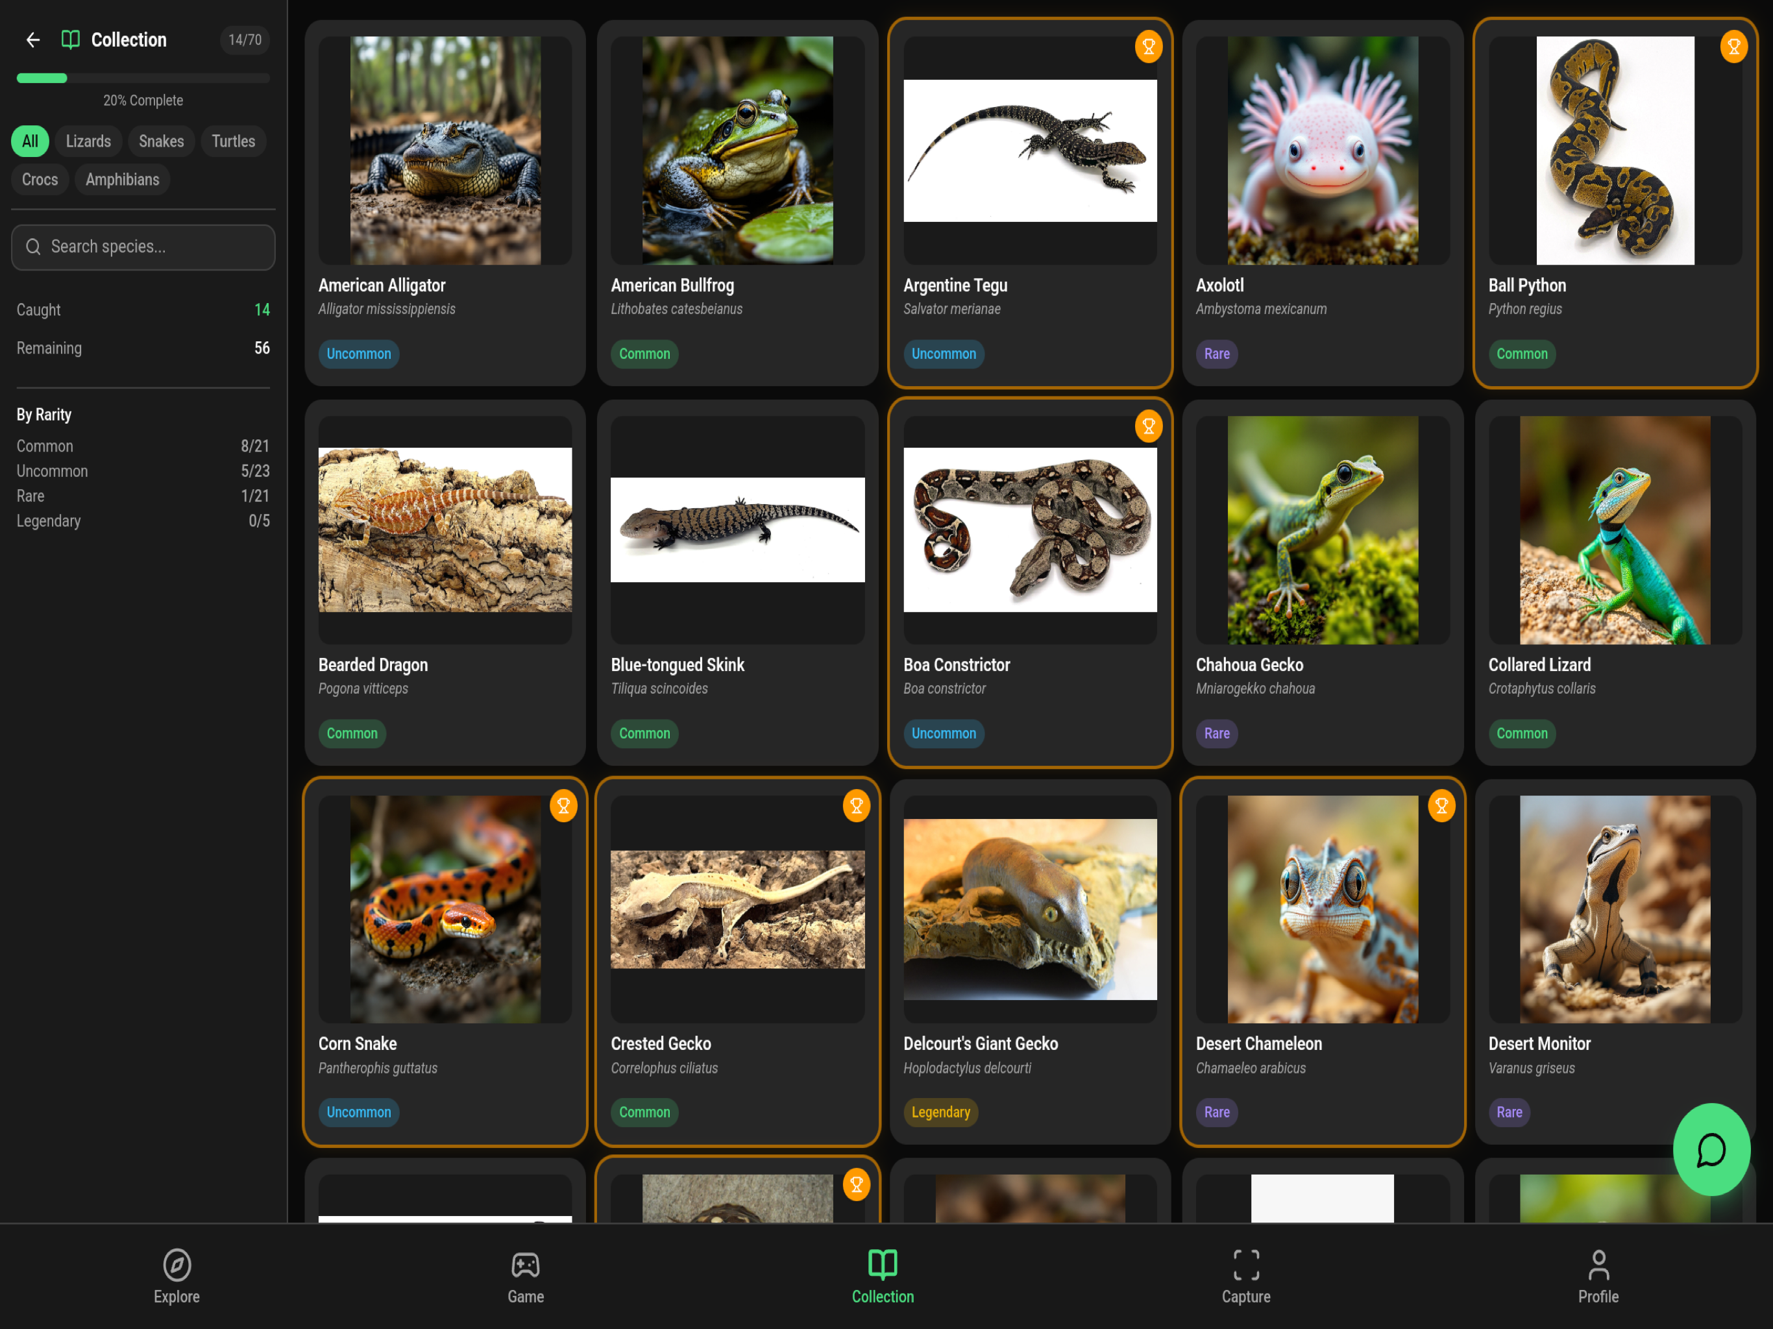Go to the Capture tab label
The height and width of the screenshot is (1329, 1773).
point(1245,1296)
